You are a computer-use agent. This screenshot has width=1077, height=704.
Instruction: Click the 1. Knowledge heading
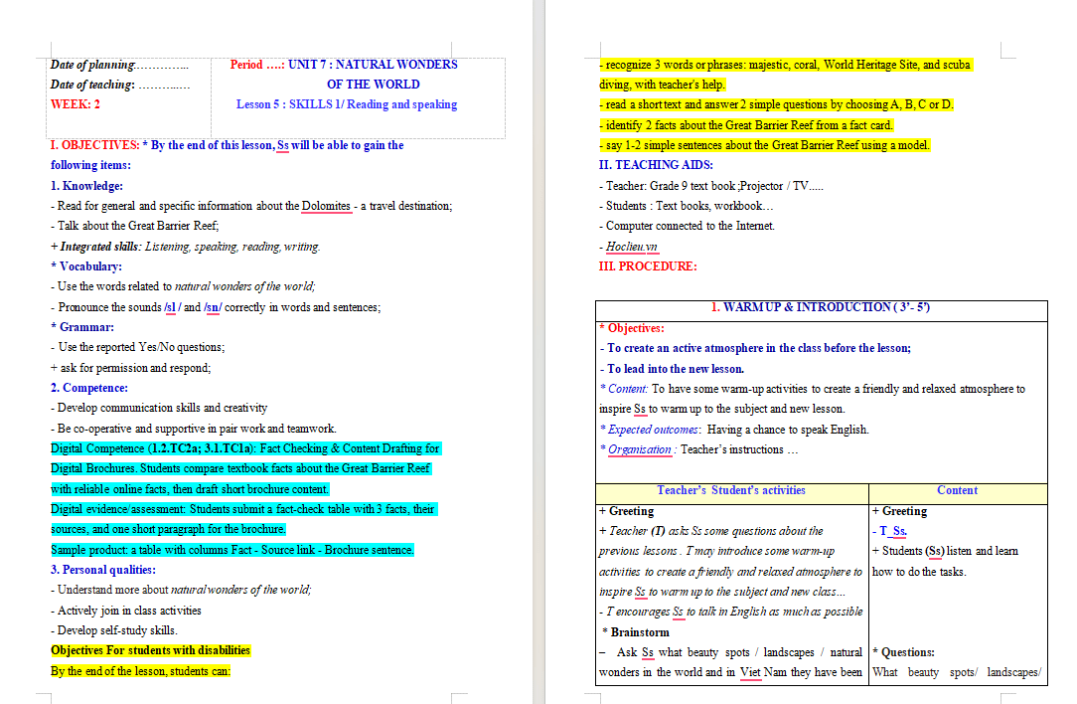(x=86, y=186)
